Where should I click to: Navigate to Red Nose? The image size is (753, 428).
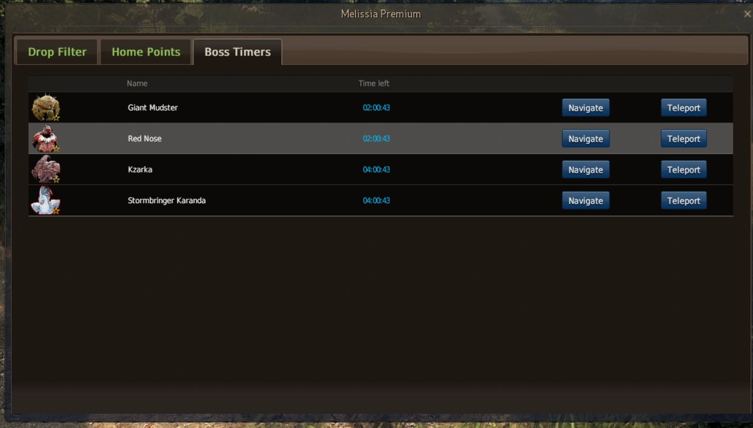pos(586,139)
